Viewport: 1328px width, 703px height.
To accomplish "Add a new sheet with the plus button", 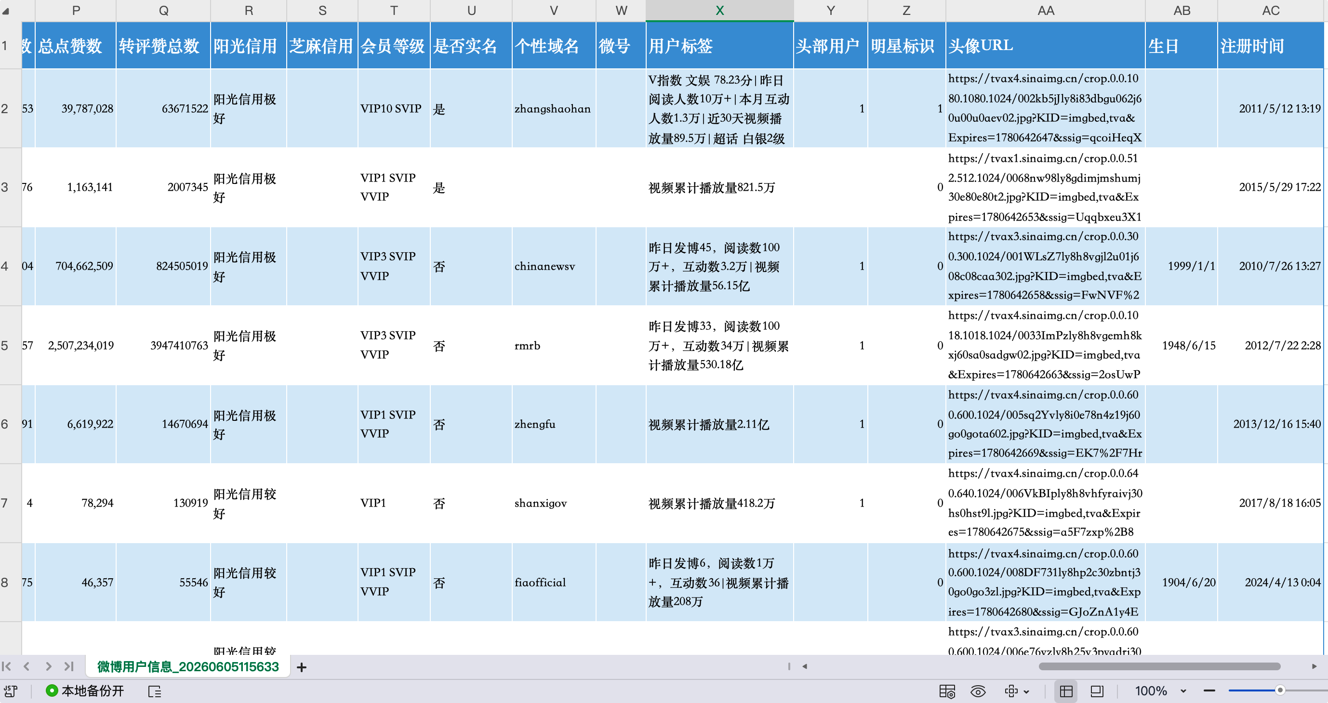I will 302,667.
